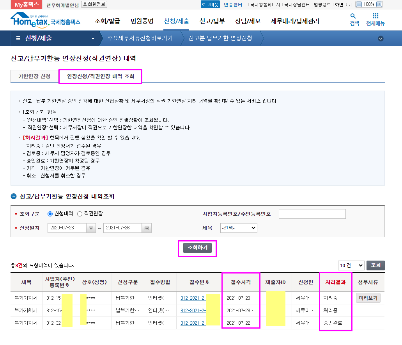Image resolution: width=402 pixels, height=345 pixels.
Task: Decrease screen size with minus icon
Action: click(359, 4)
